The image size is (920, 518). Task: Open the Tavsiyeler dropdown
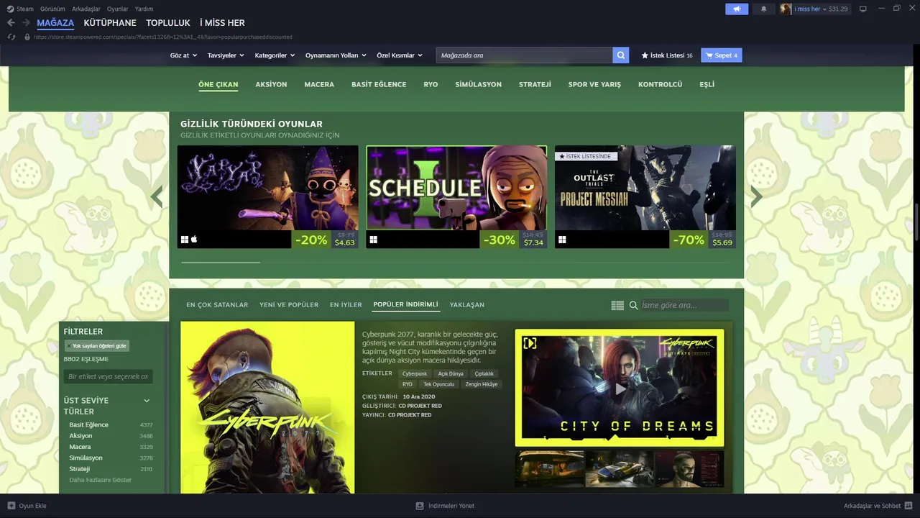click(x=226, y=55)
